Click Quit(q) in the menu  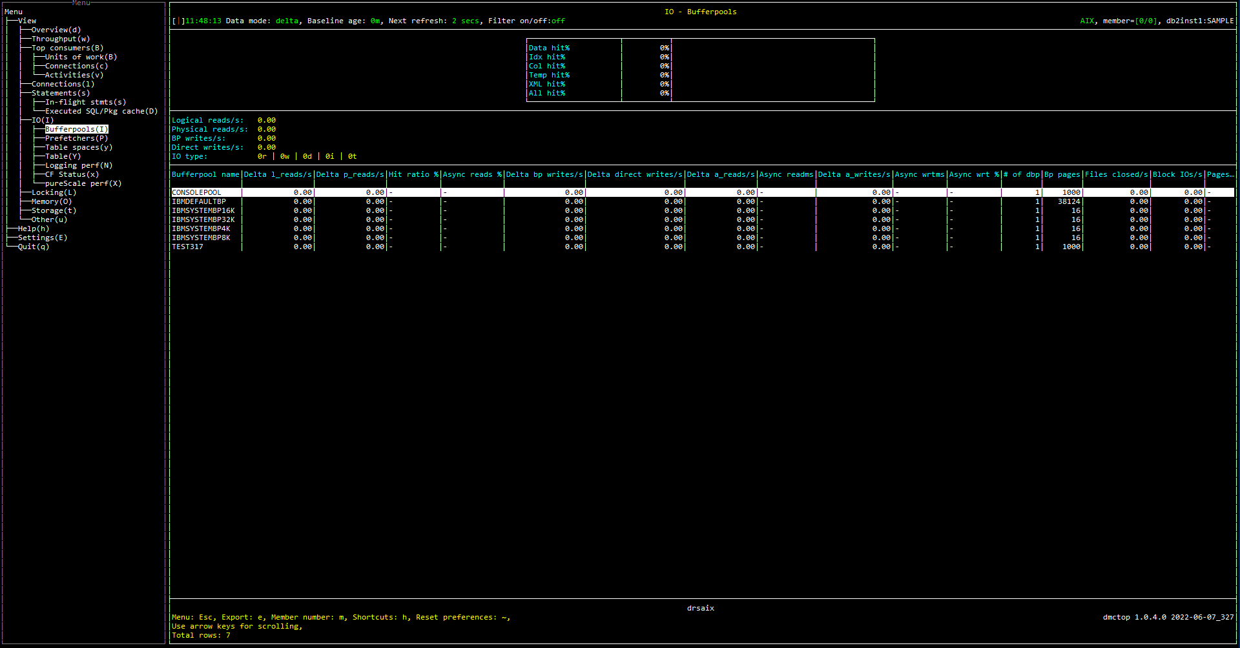pyautogui.click(x=34, y=247)
